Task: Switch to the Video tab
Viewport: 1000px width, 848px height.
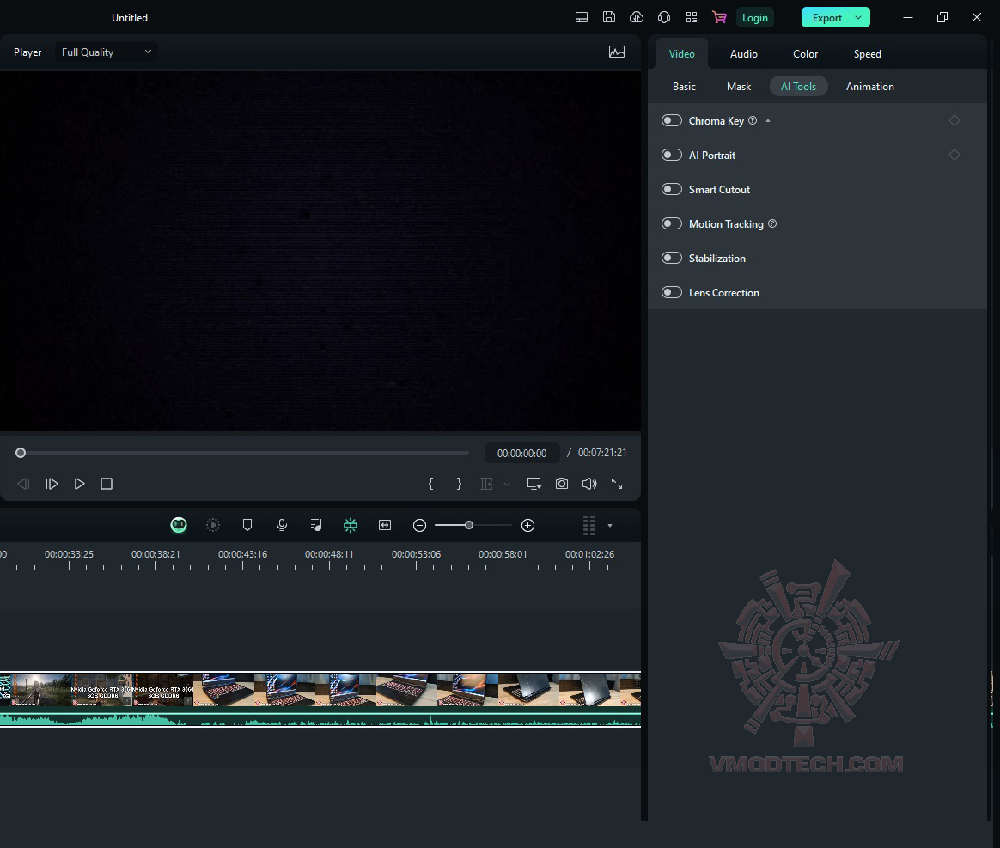Action: [x=682, y=54]
